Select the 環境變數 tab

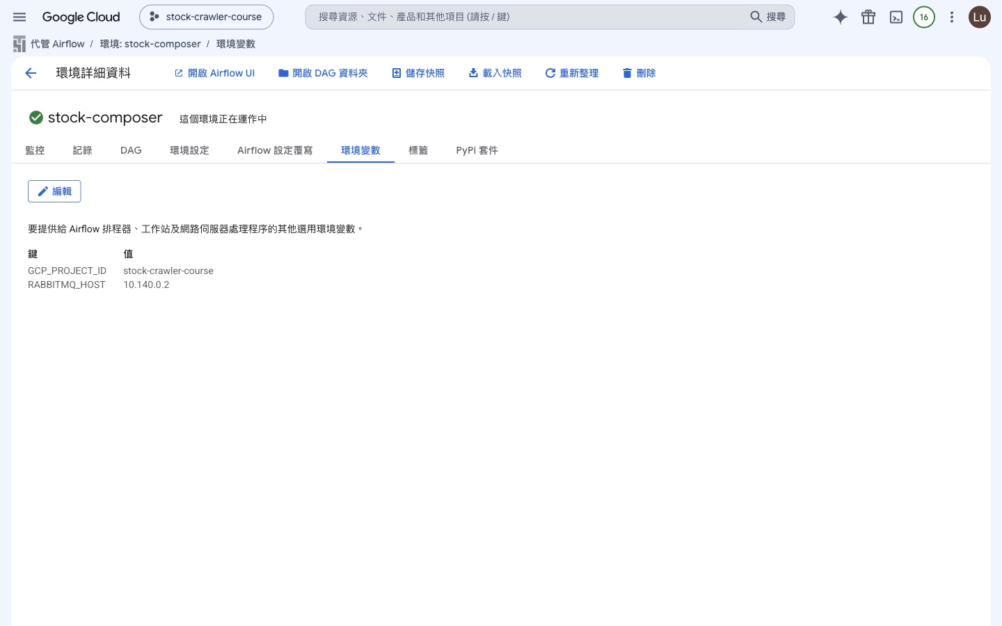click(x=360, y=150)
